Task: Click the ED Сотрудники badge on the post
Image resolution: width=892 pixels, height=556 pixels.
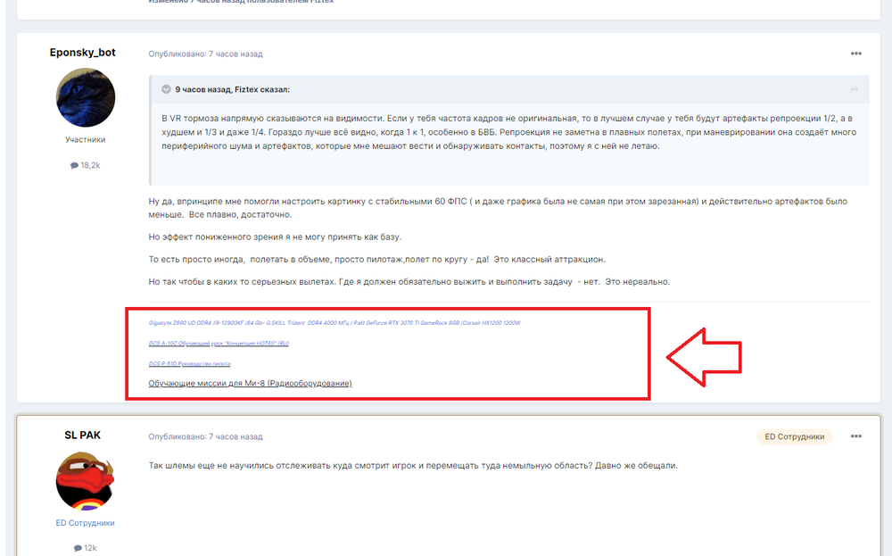Action: 794,436
